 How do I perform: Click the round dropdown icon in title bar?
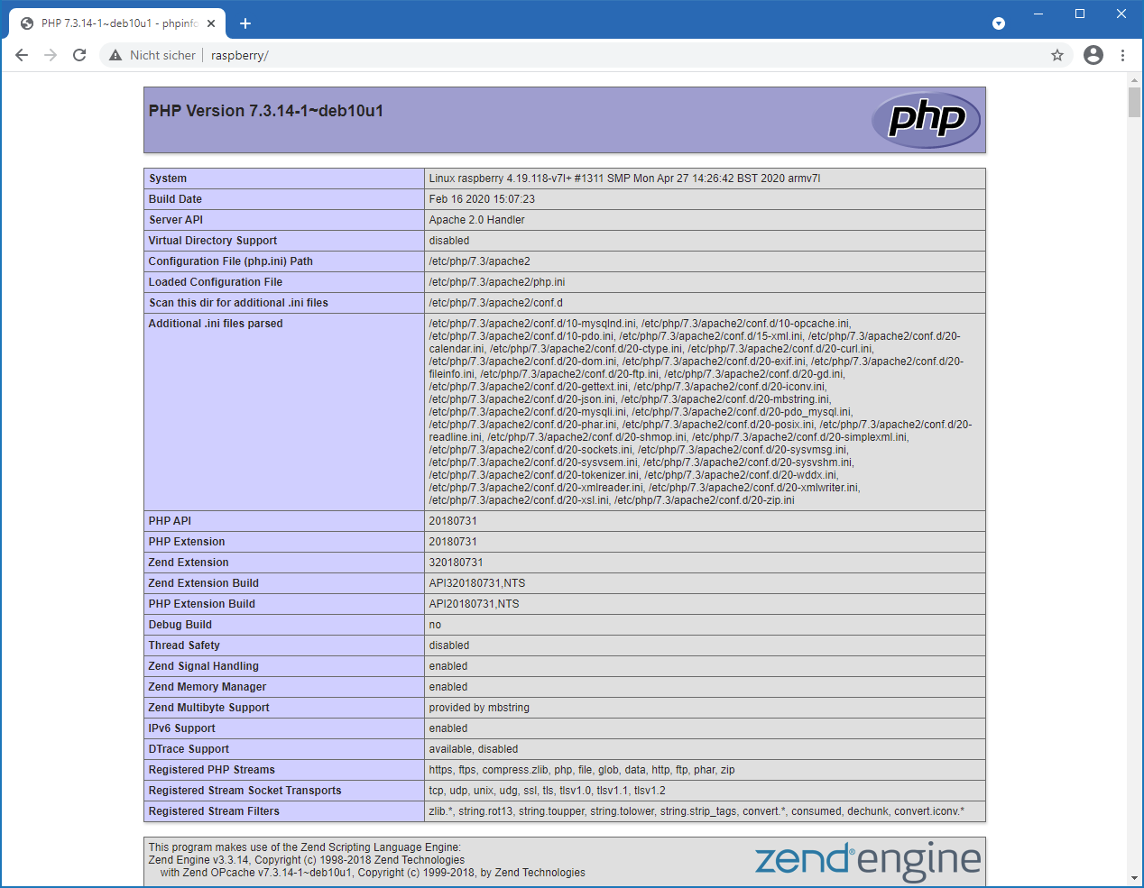(998, 23)
